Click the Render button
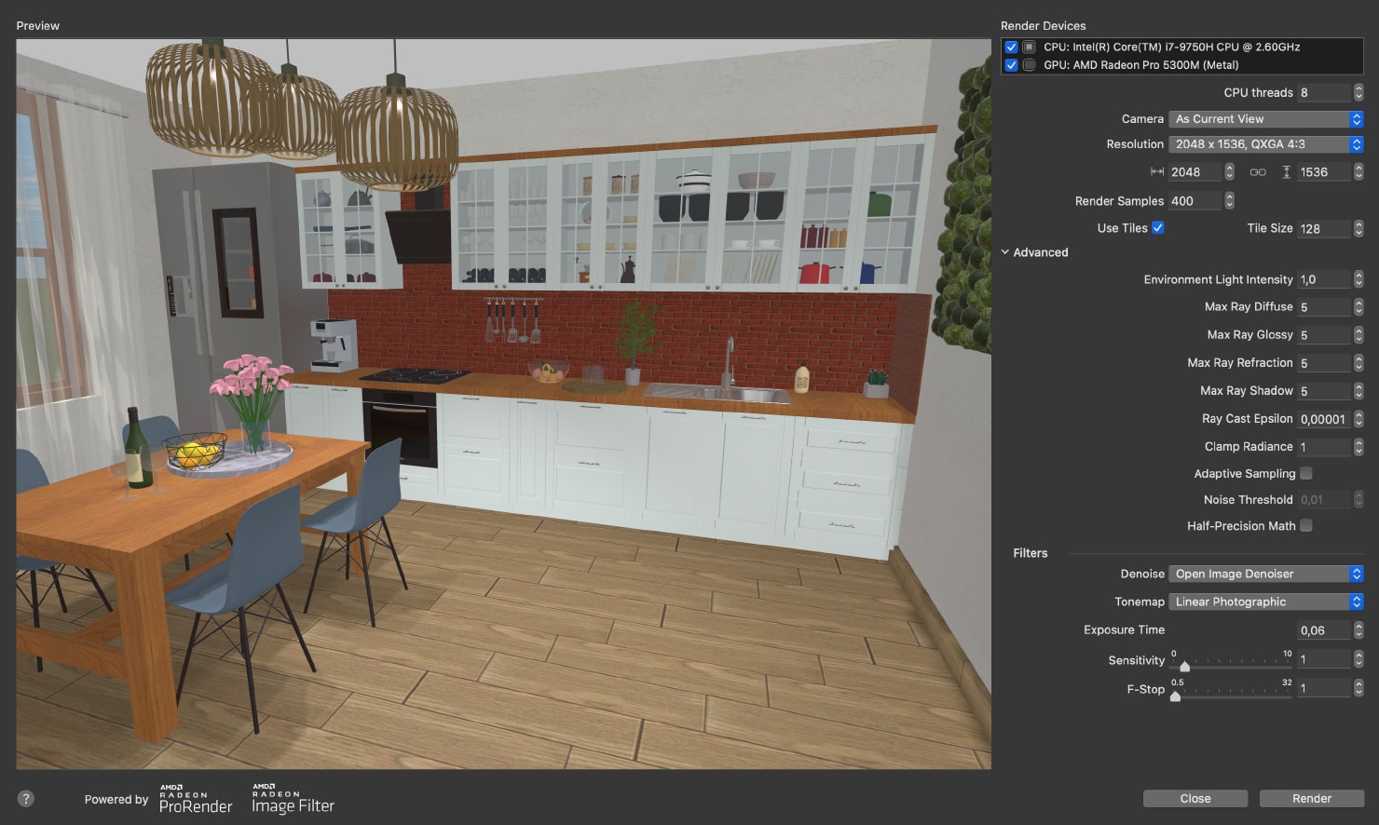This screenshot has height=825, width=1379. click(x=1312, y=798)
